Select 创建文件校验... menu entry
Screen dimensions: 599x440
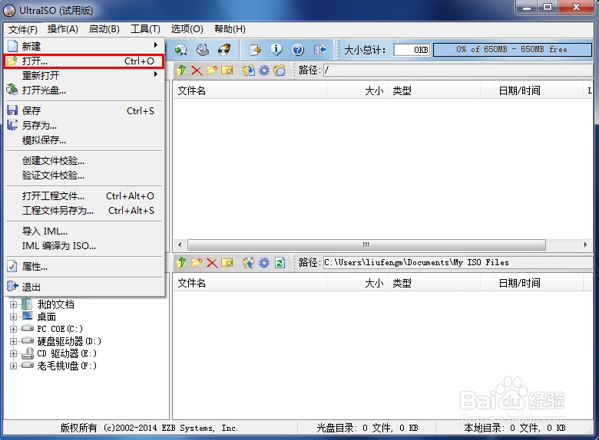[84, 161]
